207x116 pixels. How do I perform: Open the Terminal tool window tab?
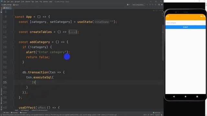[x=23, y=112]
